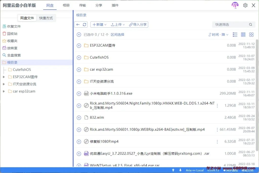259x173 pixels.
Task: Click the 已选中 0 / 12 个 text
Action: pyautogui.click(x=96, y=34)
